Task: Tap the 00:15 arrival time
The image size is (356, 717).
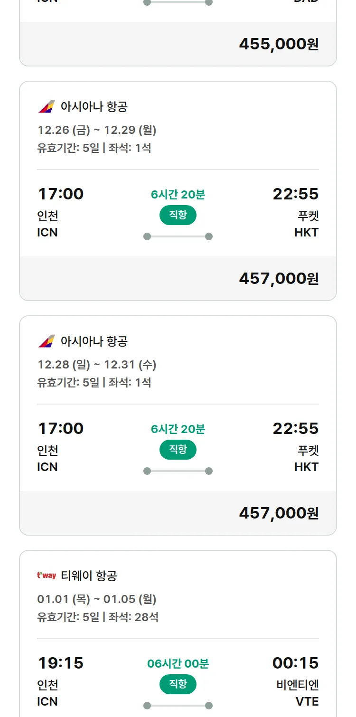Action: coord(295,663)
